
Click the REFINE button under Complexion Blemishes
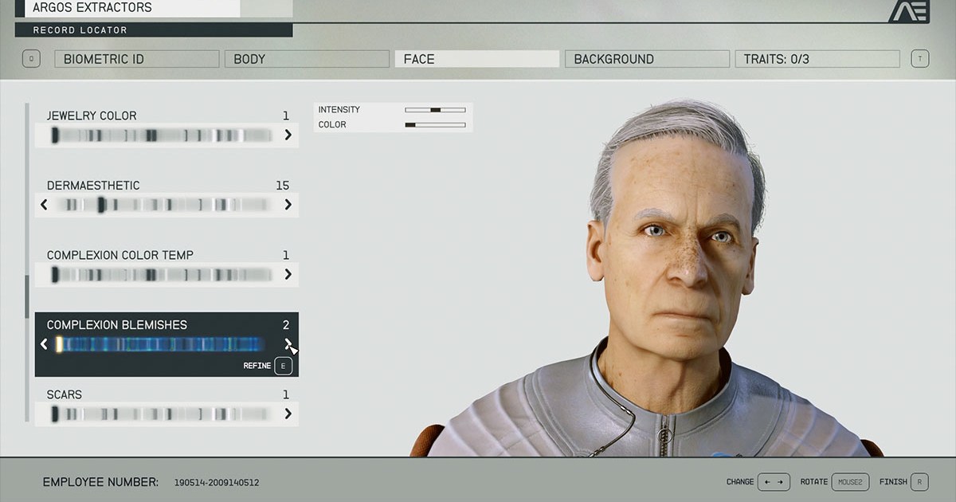click(257, 365)
